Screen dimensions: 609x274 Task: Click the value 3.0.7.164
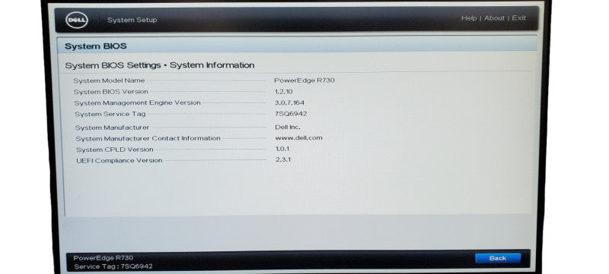point(289,102)
